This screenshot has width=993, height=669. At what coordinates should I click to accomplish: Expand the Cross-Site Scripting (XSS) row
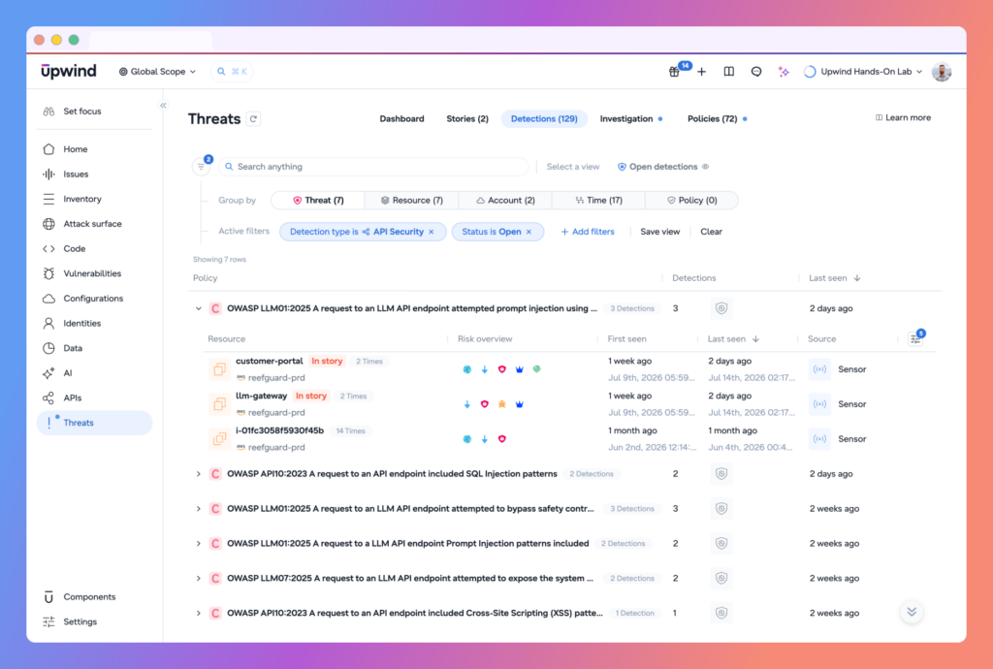point(198,613)
